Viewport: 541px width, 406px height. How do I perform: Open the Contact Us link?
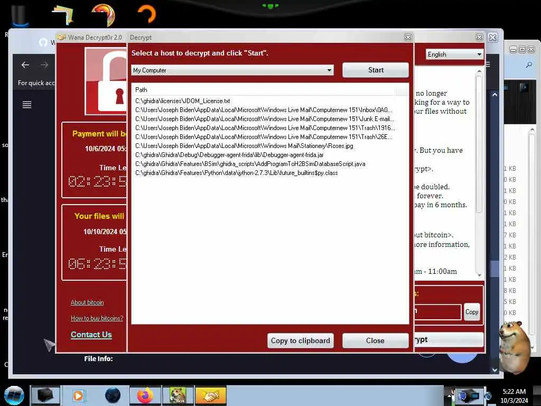91,335
